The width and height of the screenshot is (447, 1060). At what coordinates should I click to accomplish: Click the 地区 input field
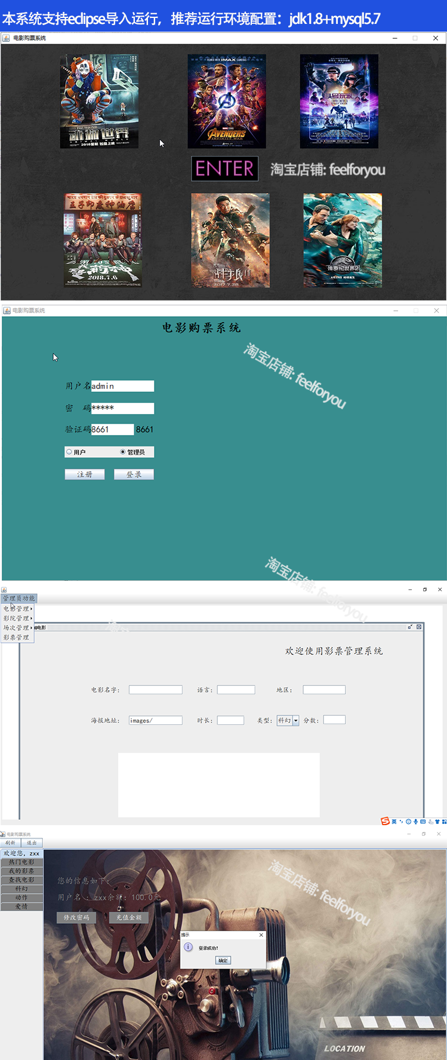coord(324,690)
